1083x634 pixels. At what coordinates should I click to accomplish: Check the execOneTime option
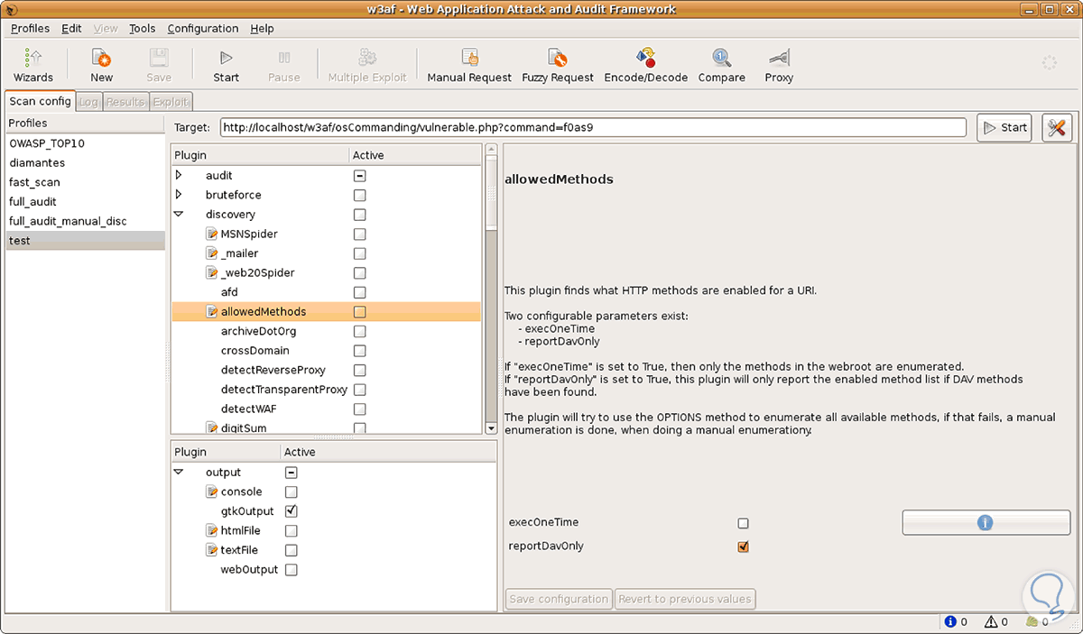click(x=743, y=523)
